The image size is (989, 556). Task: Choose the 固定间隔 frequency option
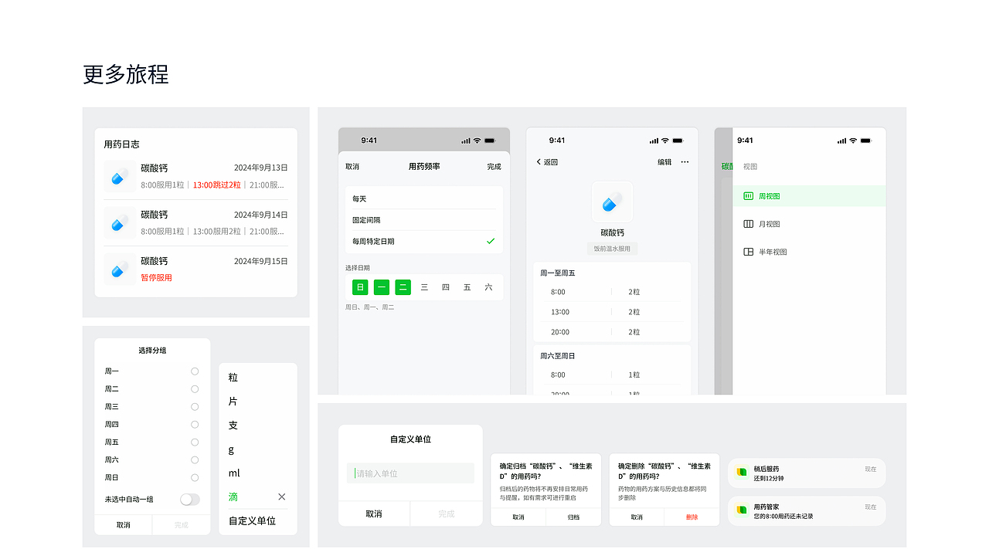424,220
